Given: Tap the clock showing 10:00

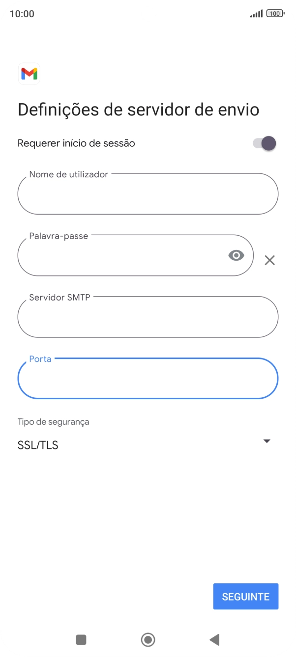Looking at the screenshot, I should (22, 14).
